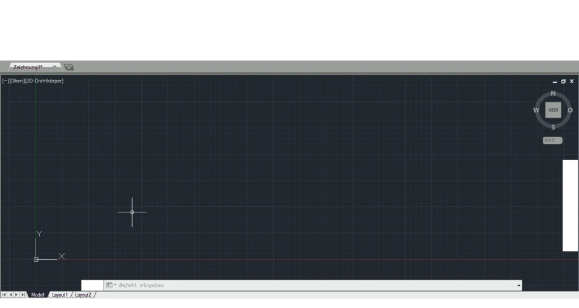Select the Zeichnung1* file tab
The height and width of the screenshot is (308, 579).
pos(34,67)
